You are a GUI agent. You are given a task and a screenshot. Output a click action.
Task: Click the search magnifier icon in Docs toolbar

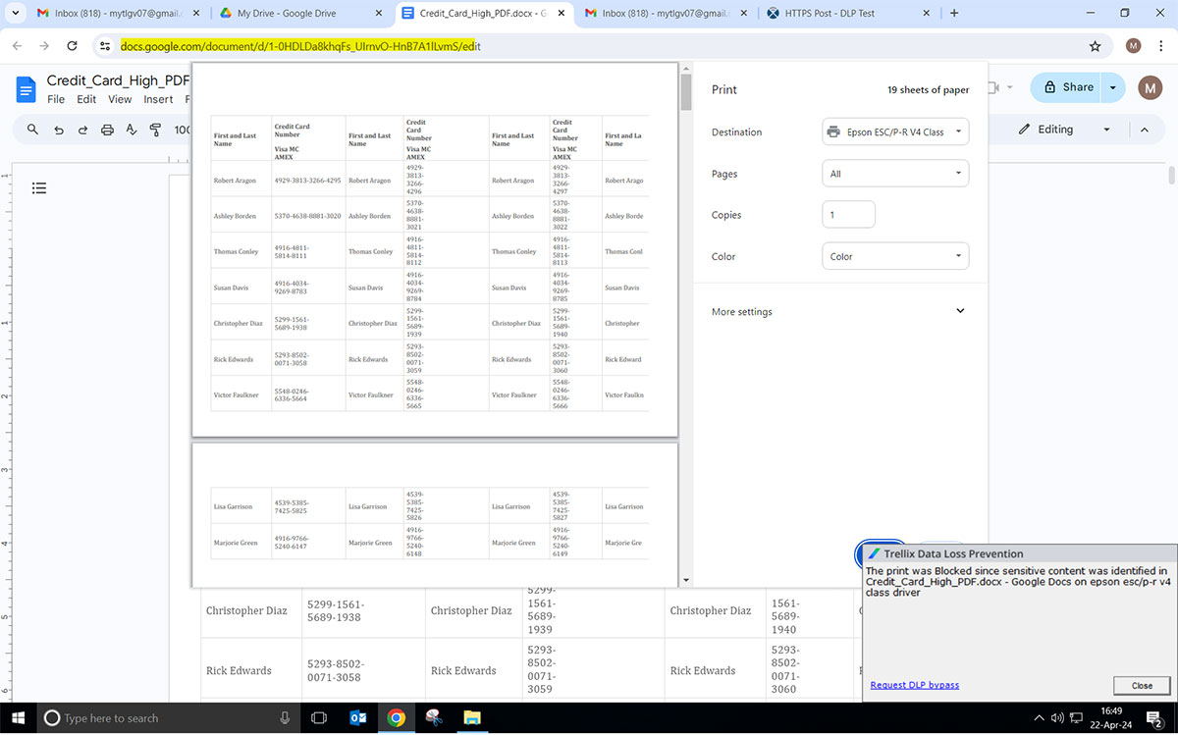point(32,130)
